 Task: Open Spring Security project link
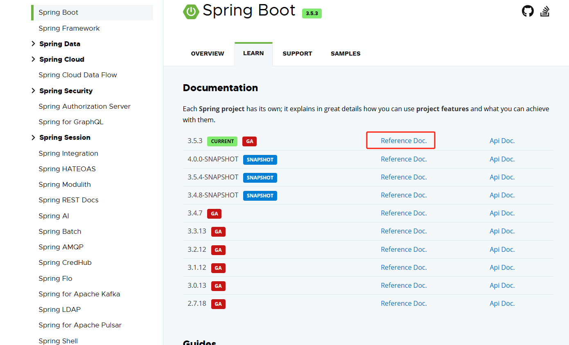click(x=66, y=91)
